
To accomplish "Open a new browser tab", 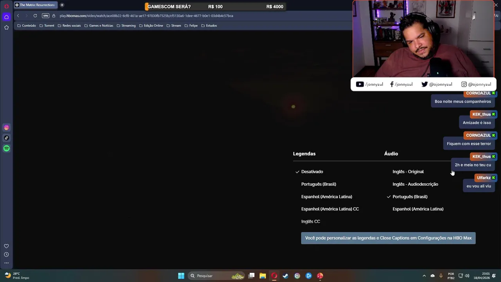I will point(62,5).
